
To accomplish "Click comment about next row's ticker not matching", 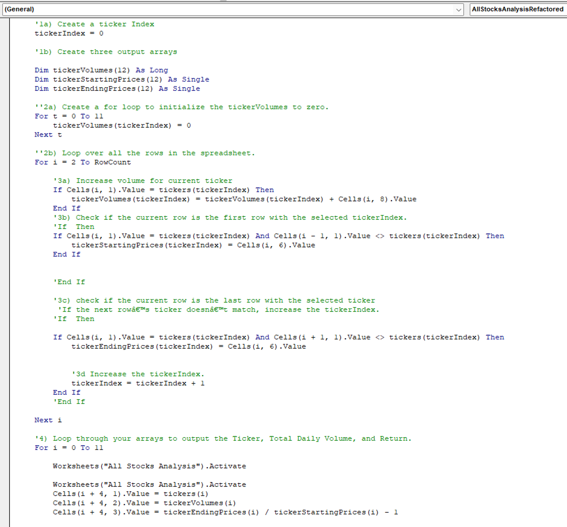I will pyautogui.click(x=219, y=310).
